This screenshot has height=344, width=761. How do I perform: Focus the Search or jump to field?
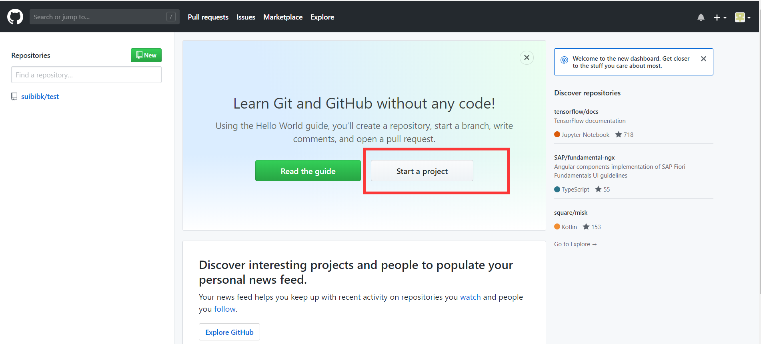tap(104, 17)
